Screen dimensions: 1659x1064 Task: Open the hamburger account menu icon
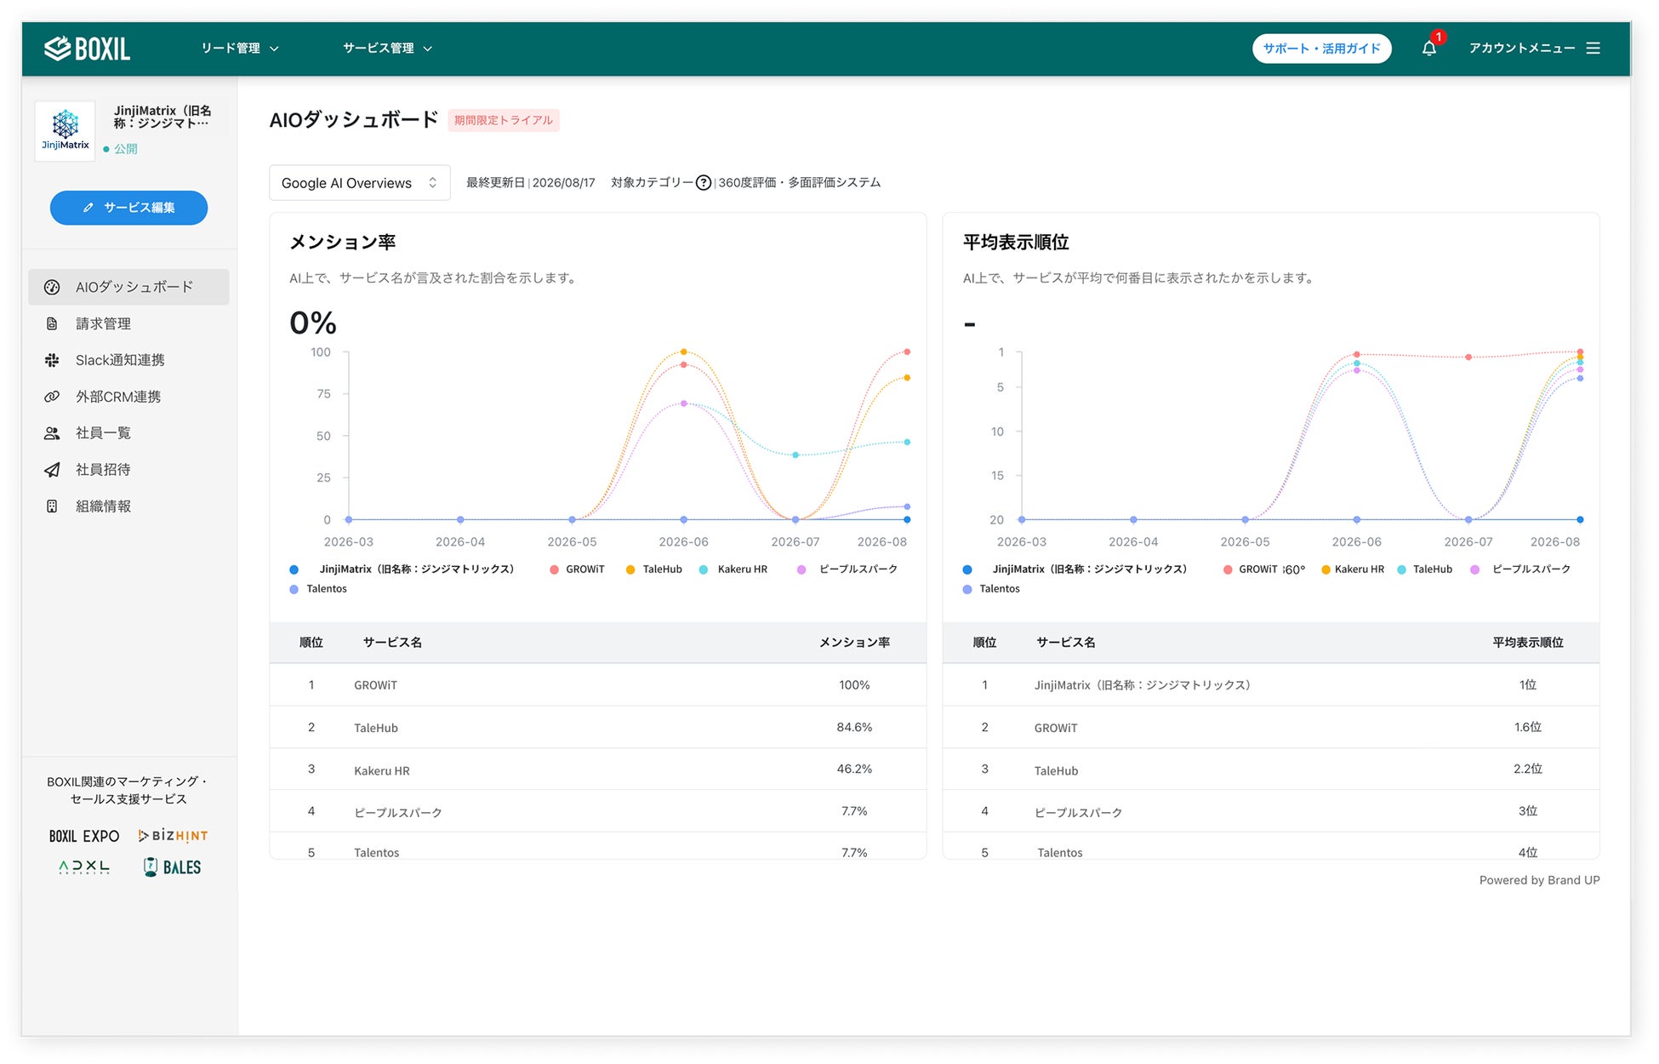tap(1593, 49)
